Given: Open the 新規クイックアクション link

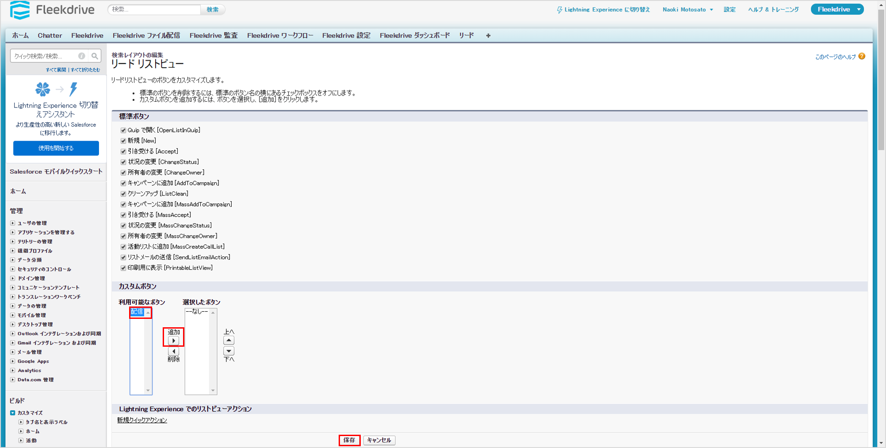Looking at the screenshot, I should point(142,420).
